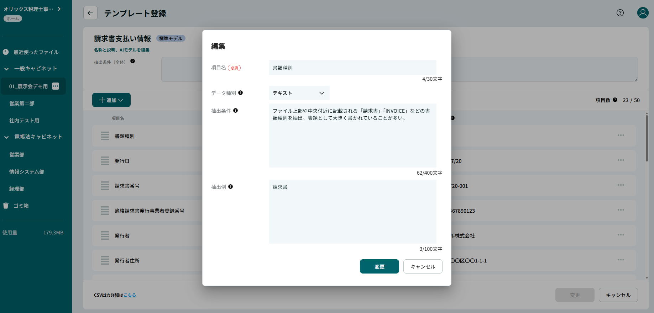This screenshot has height=313, width=654.
Task: Open the user profile avatar
Action: coord(643,13)
